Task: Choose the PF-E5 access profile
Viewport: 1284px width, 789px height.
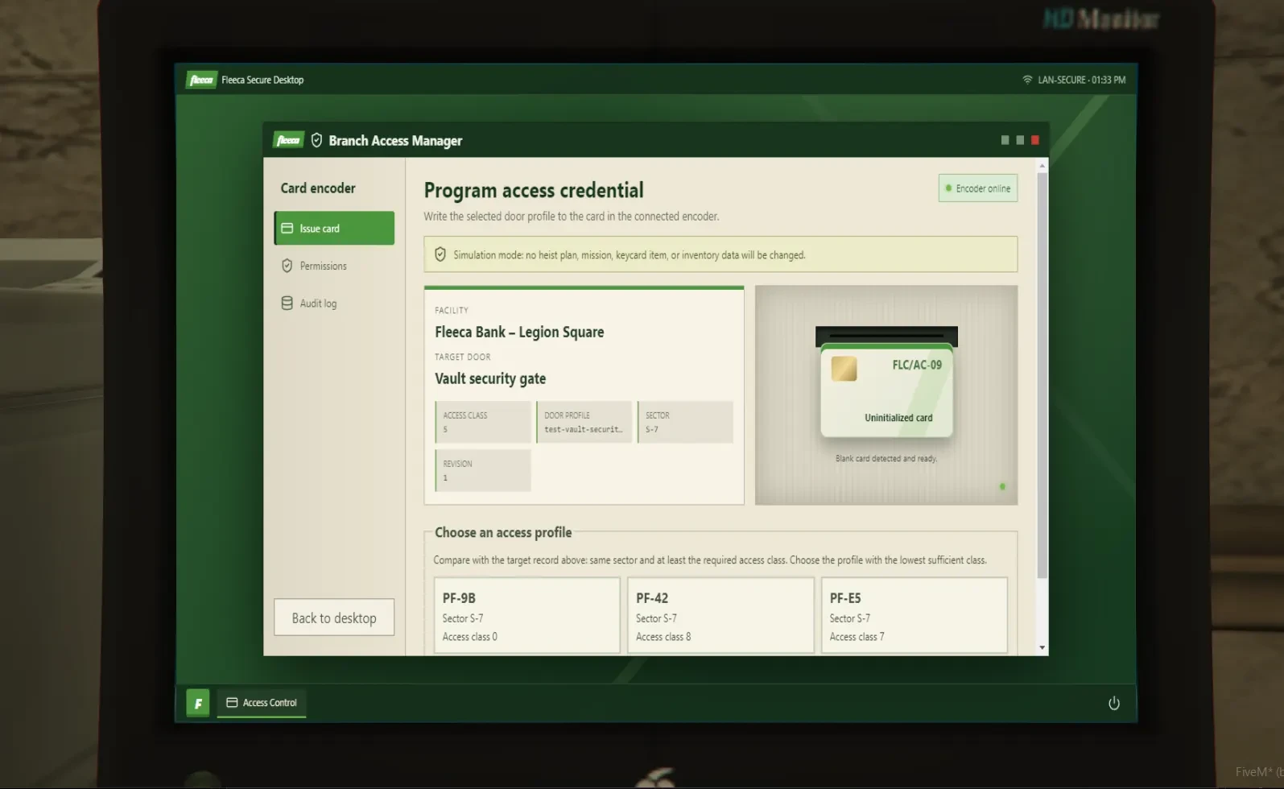Action: point(914,615)
